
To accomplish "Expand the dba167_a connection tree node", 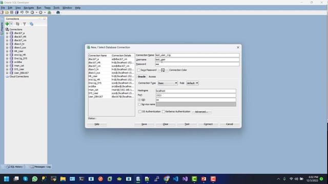I will tap(7, 33).
